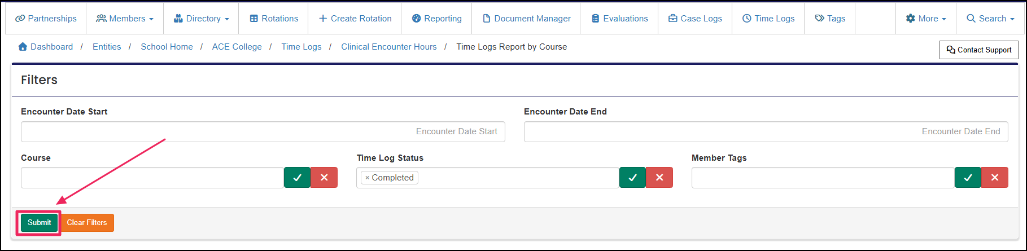Click 'Time Logs Report by Course' breadcrumb text
Viewport: 1027px width, 251px height.
[512, 47]
